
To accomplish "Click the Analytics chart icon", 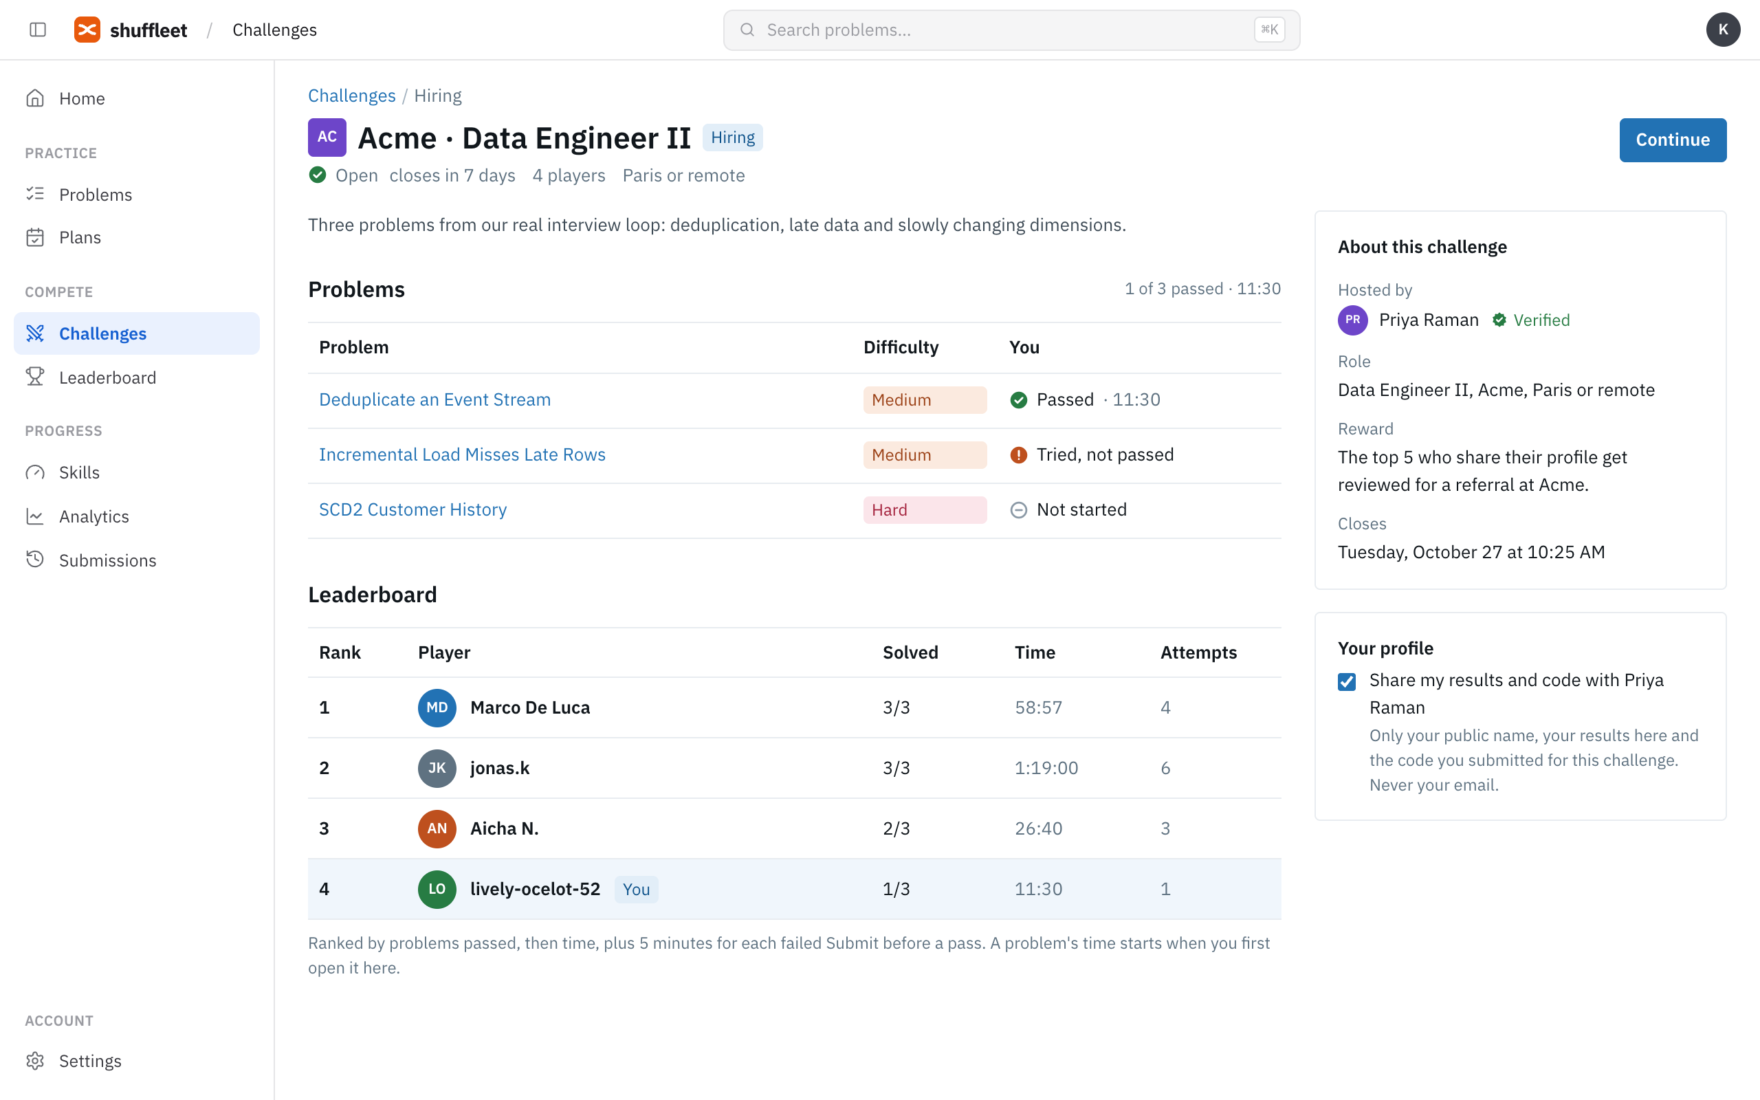I will 35,516.
